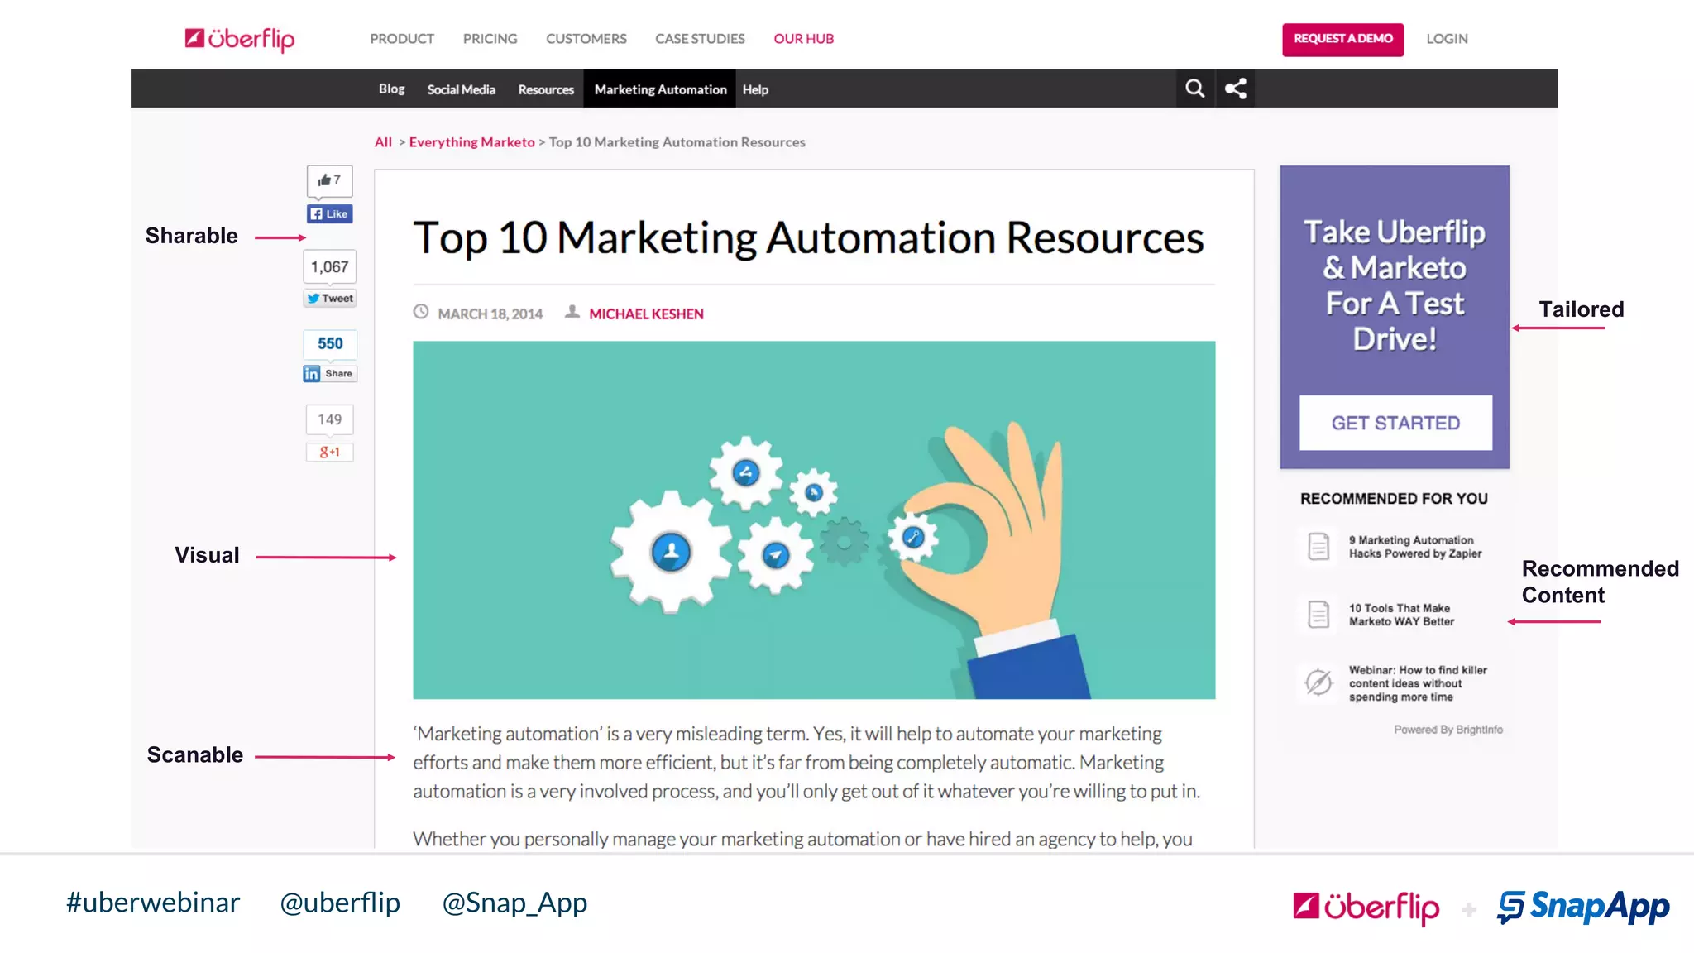This screenshot has height=953, width=1694.
Task: Click the author person icon
Action: pyautogui.click(x=572, y=313)
